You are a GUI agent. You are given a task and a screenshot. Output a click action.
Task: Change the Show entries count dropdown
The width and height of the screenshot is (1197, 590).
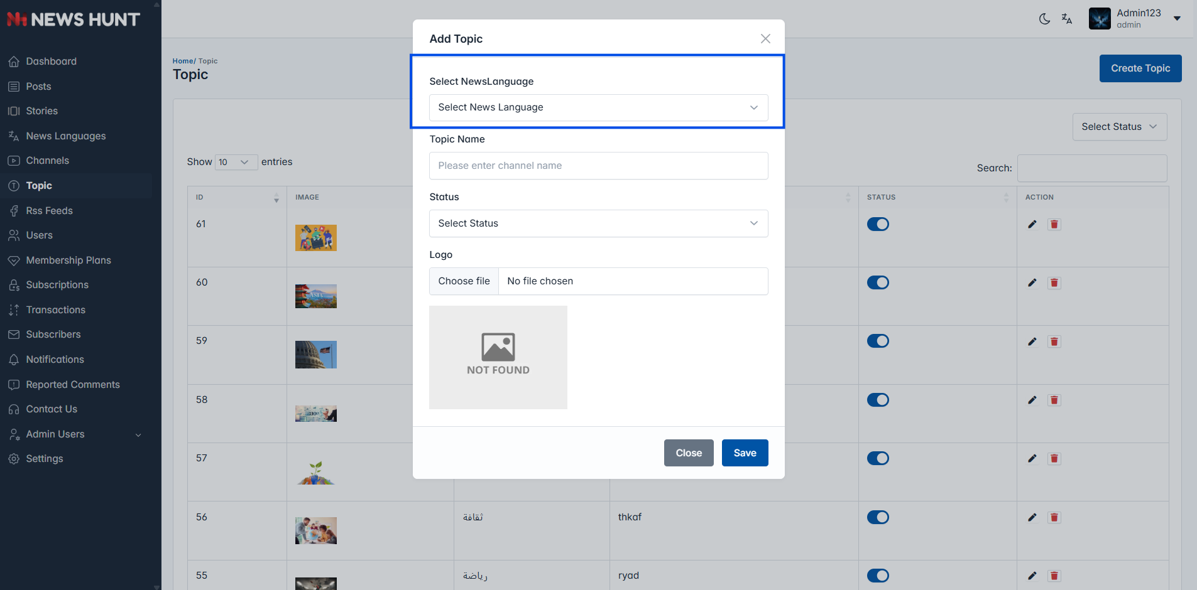236,162
